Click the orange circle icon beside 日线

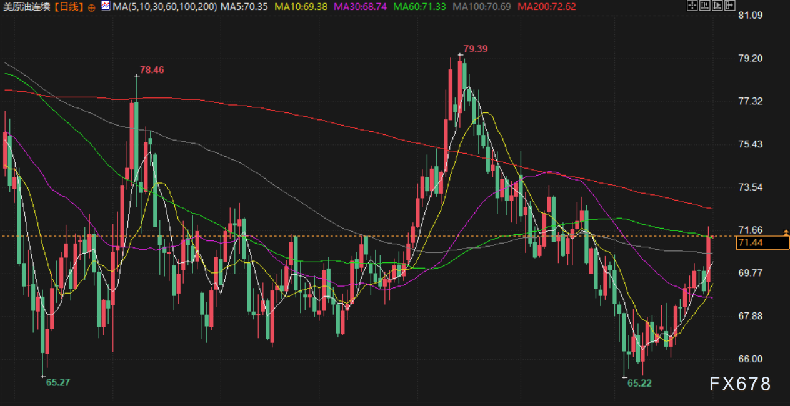(92, 7)
